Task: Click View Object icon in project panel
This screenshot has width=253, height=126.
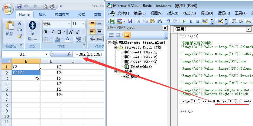Action: tap(118, 35)
